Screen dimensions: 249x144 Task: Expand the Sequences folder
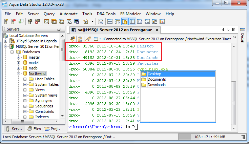tap(25, 106)
